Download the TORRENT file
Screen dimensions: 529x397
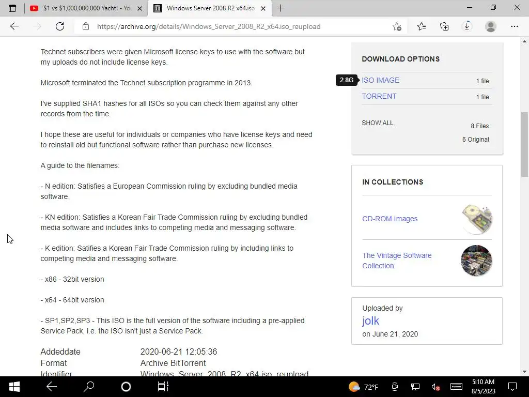pyautogui.click(x=379, y=96)
